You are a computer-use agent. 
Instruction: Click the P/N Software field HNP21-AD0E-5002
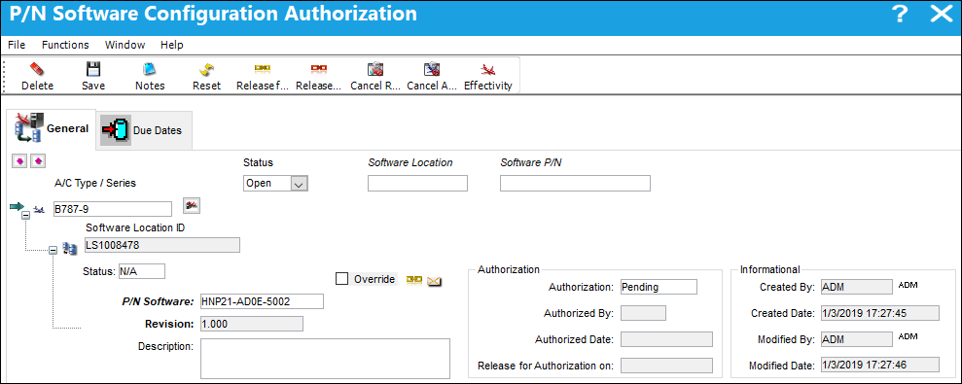pos(261,301)
